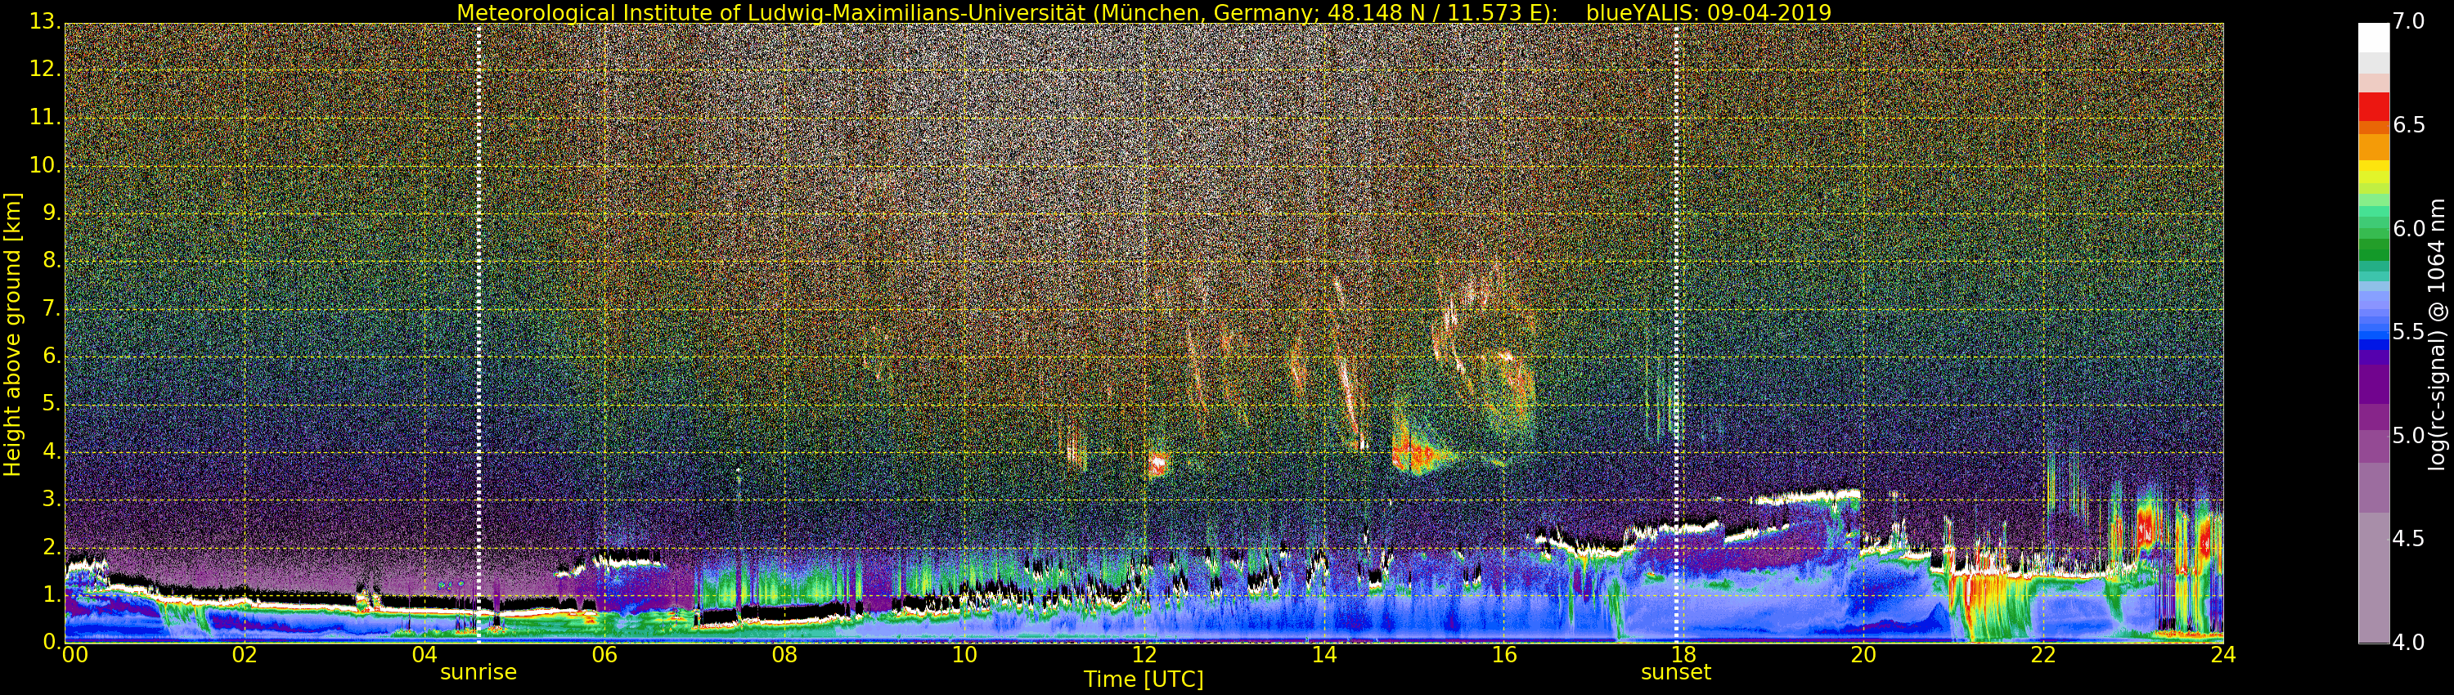2454x695 pixels.
Task: Click the time tick label '18'
Action: (x=1684, y=654)
